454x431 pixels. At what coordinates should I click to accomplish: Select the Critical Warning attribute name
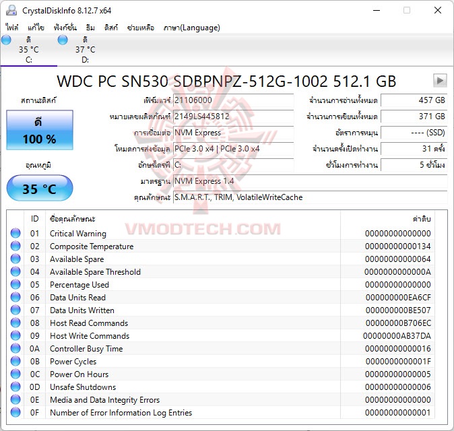pos(78,234)
